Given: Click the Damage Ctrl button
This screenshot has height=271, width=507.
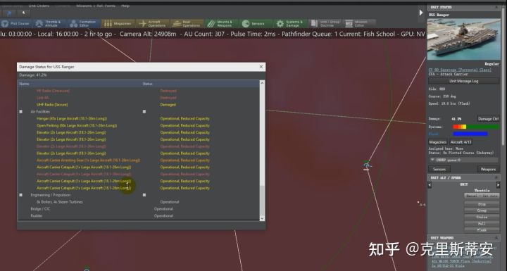Looking at the screenshot, I should (x=488, y=119).
